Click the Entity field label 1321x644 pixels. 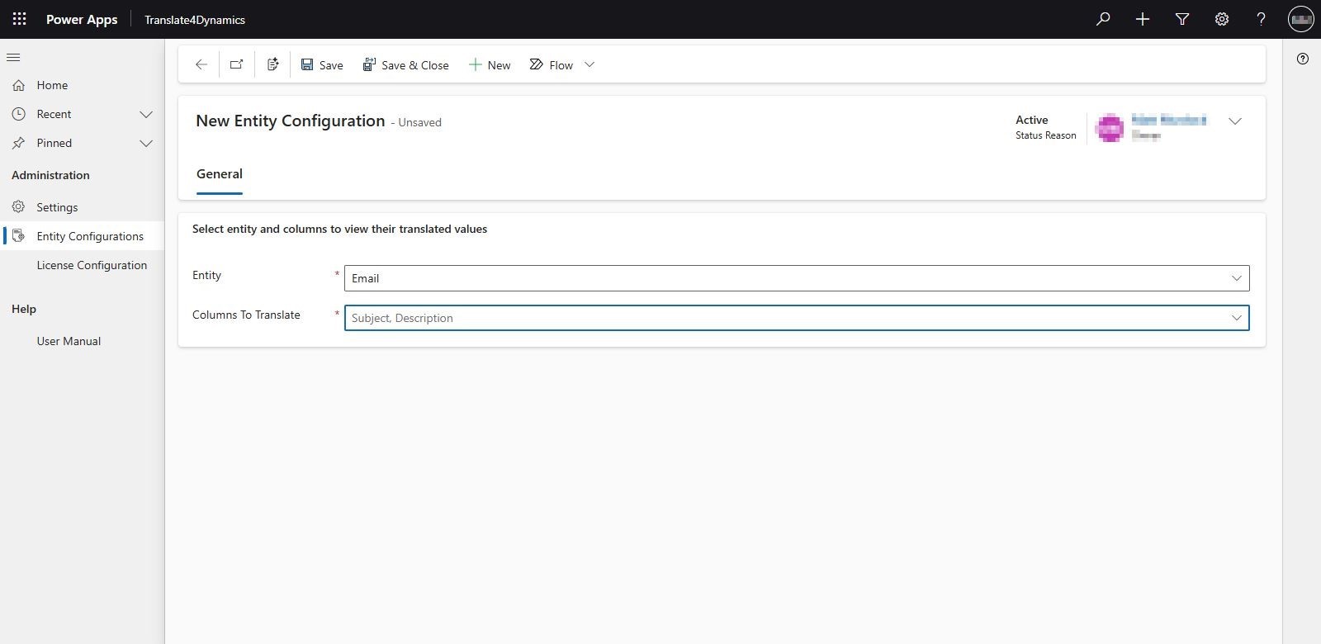coord(206,275)
